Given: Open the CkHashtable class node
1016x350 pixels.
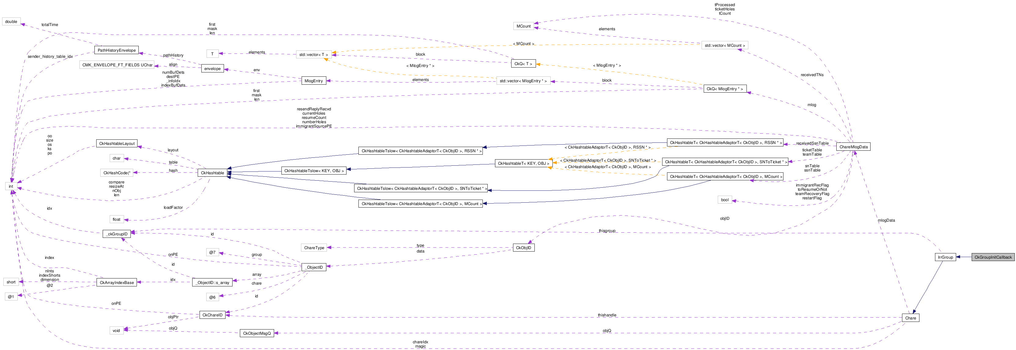Looking at the screenshot, I should coord(212,173).
